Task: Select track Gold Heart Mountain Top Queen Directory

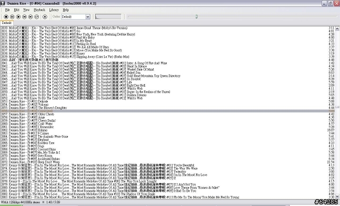Action: pyautogui.click(x=167, y=76)
